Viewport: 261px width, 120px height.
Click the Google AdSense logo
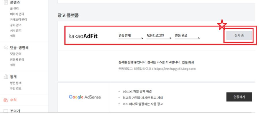(85, 97)
